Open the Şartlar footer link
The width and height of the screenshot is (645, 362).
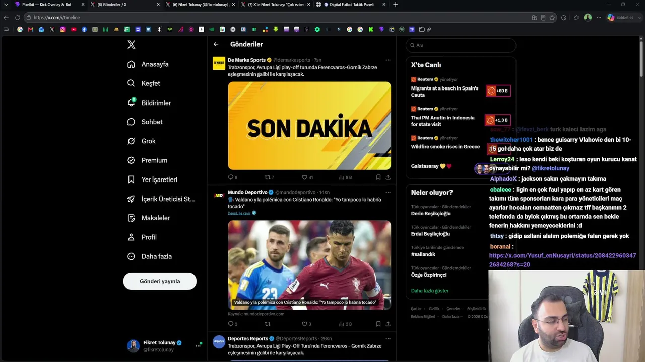pyautogui.click(x=416, y=309)
